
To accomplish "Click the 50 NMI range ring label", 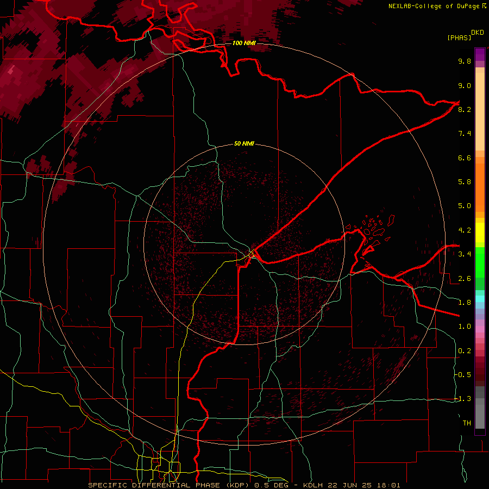I will [x=244, y=143].
